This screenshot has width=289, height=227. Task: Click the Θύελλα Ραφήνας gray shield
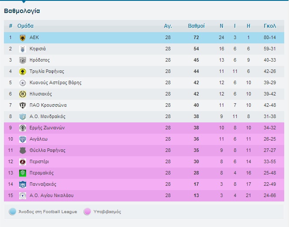click(23, 151)
